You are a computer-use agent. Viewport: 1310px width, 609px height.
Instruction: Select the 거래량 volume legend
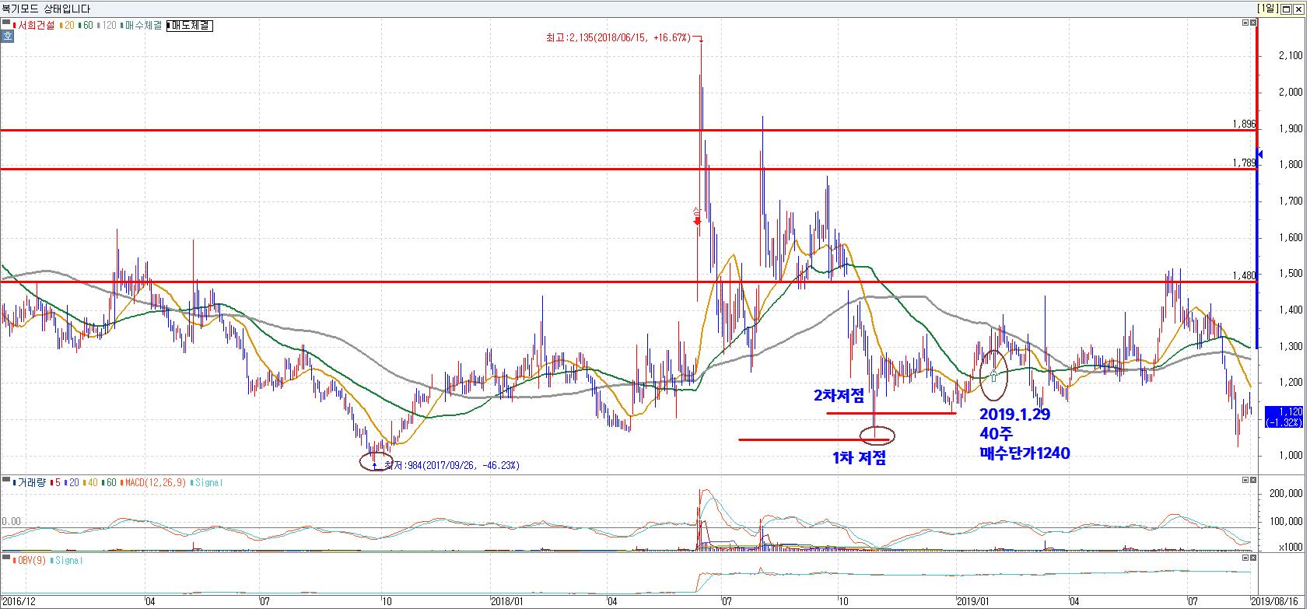(x=29, y=483)
